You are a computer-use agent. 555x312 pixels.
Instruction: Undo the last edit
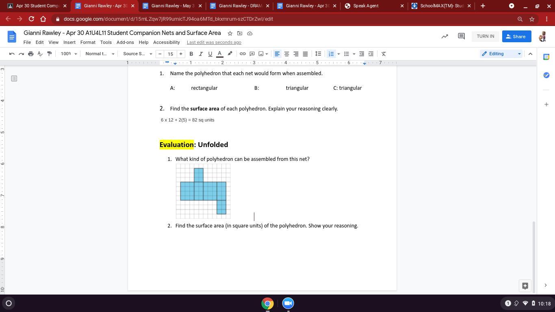[x=12, y=54]
